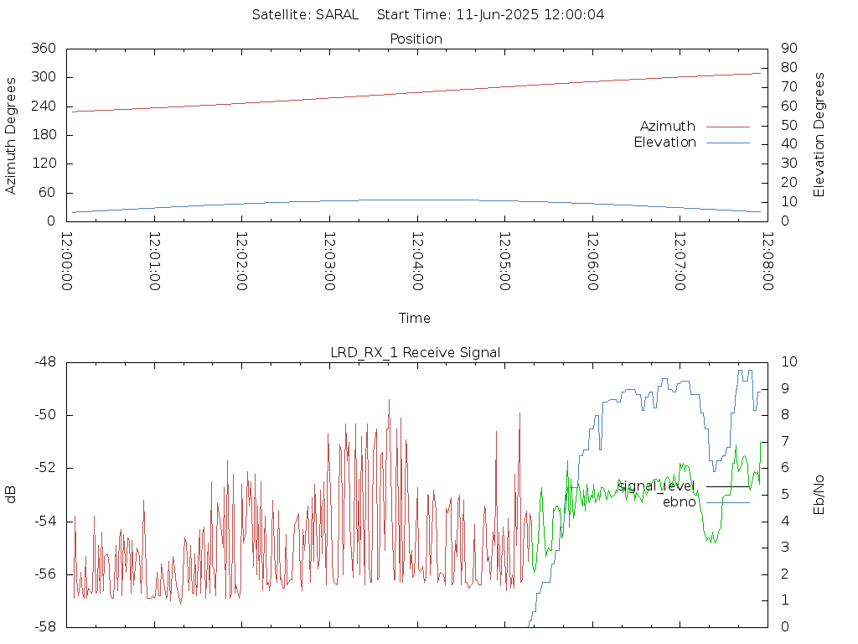Click the '120' azimuth axis value

[44, 164]
